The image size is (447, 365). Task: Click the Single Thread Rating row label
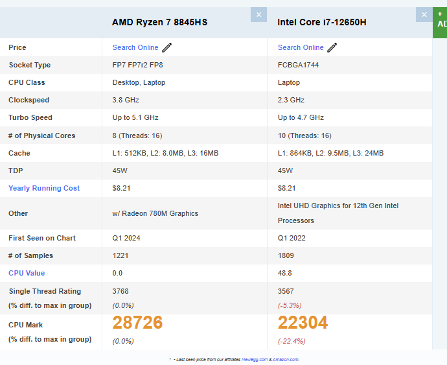pos(45,291)
